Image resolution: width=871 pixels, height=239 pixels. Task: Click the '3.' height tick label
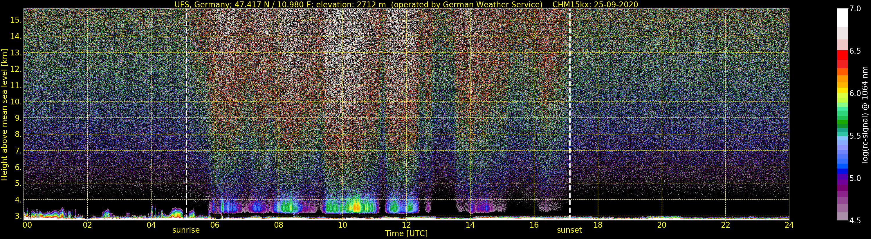18,216
